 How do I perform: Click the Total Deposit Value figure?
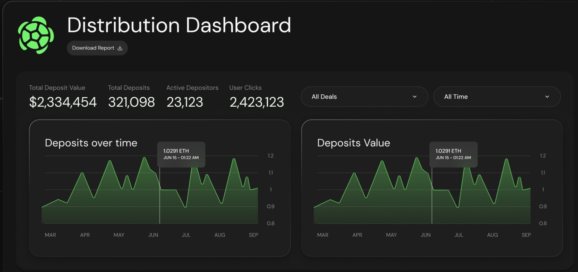point(62,102)
